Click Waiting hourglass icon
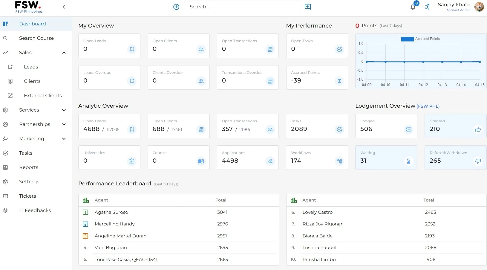Screen dimensions: 487x270 click(409, 161)
